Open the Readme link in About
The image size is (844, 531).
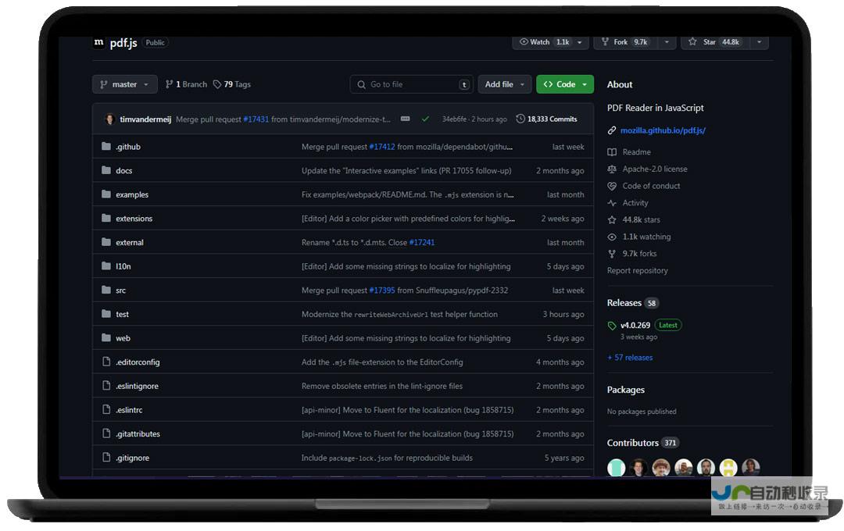point(636,152)
